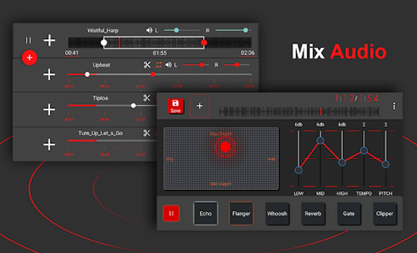This screenshot has width=417, height=253.
Task: Click the red dot in effect XY pad
Action: [x=225, y=147]
